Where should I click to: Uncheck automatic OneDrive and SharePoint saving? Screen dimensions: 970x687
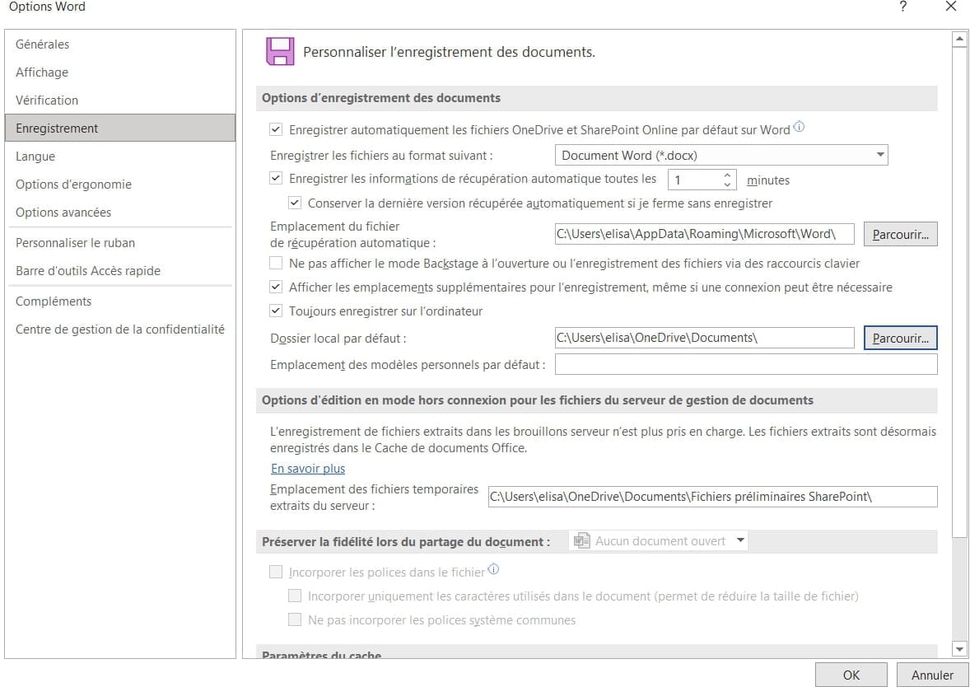click(x=276, y=129)
